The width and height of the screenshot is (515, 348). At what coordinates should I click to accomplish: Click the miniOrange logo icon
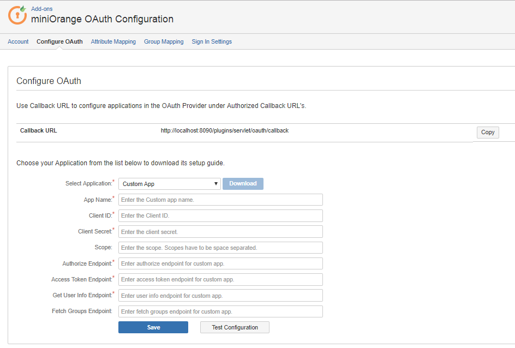coord(17,15)
